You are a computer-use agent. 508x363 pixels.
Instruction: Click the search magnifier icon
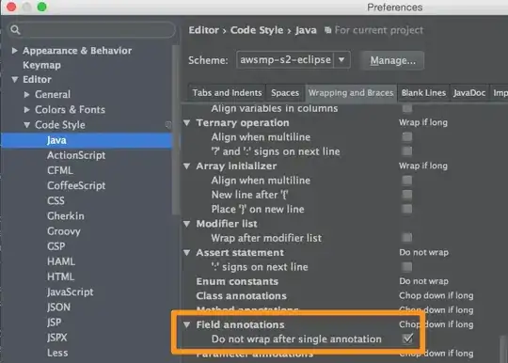coord(15,30)
